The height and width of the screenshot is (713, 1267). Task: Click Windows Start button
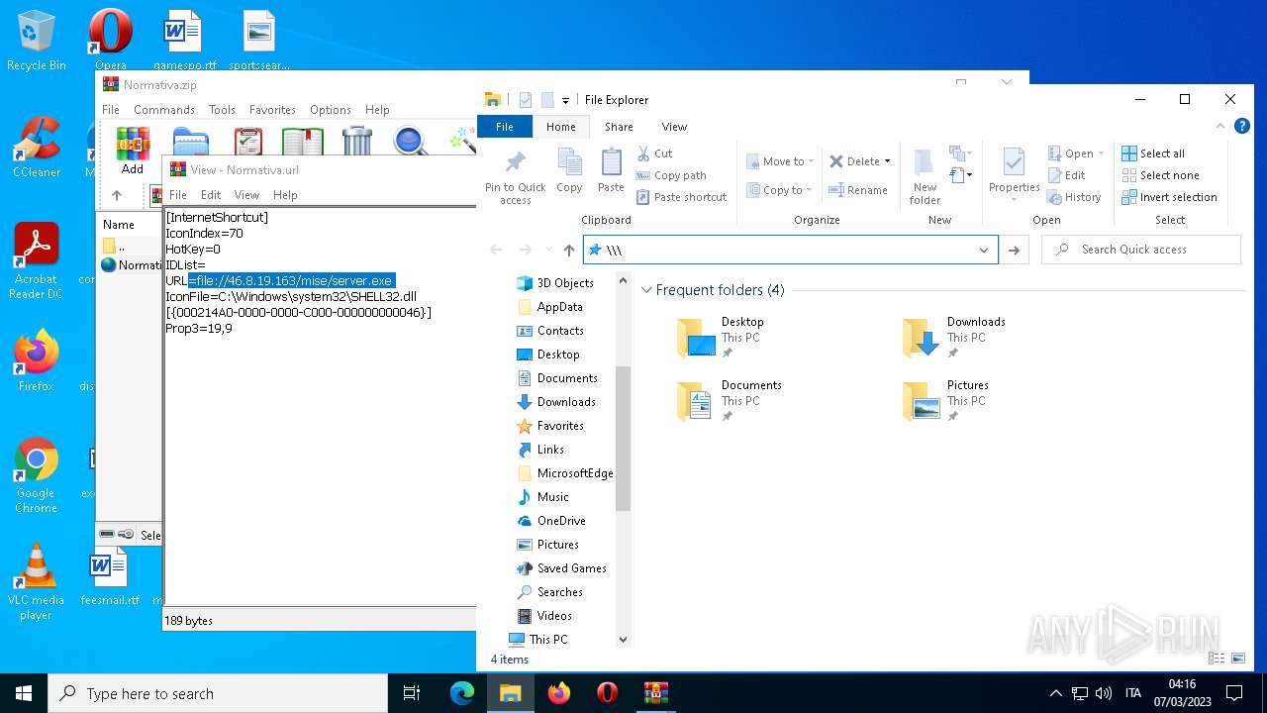(x=24, y=693)
